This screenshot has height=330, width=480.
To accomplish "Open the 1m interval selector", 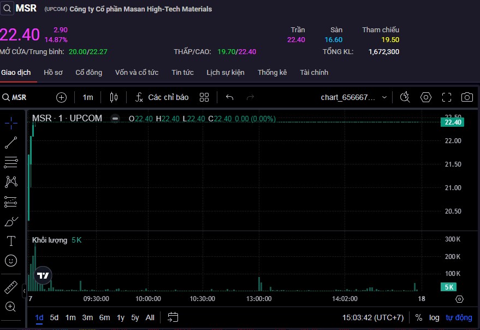I will point(88,97).
